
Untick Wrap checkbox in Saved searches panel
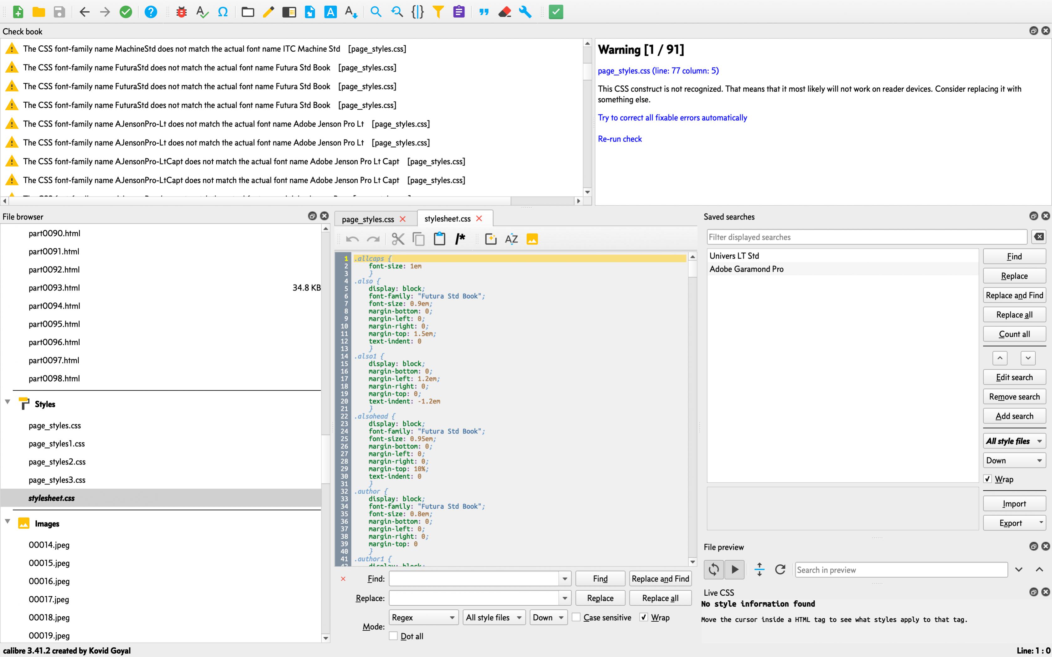[x=988, y=479]
